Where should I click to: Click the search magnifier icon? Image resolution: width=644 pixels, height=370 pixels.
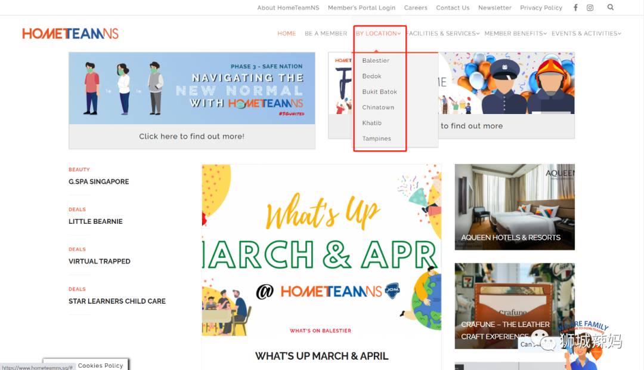(x=610, y=8)
